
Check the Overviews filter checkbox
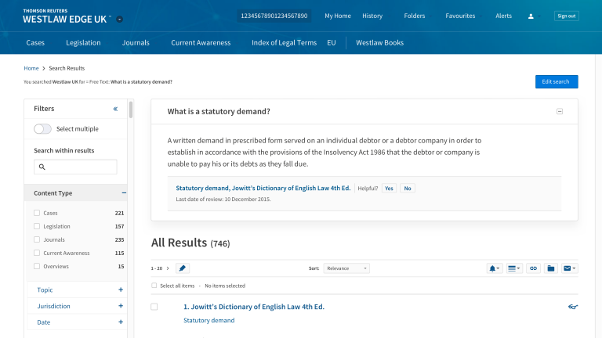(37, 266)
